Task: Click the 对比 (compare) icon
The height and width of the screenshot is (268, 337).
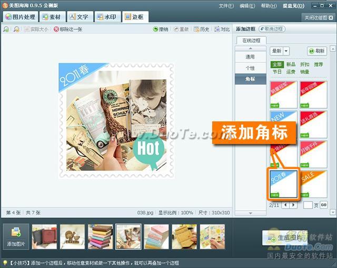Action: (222, 29)
